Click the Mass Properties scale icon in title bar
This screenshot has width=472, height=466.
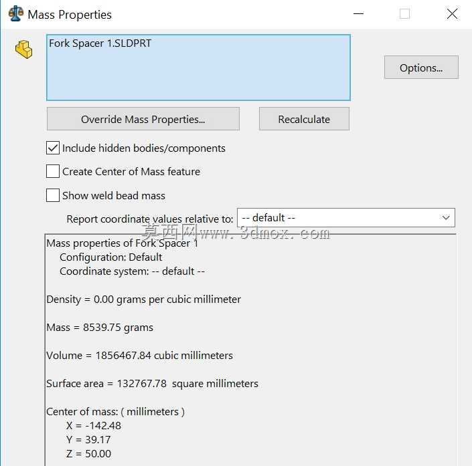[x=15, y=14]
